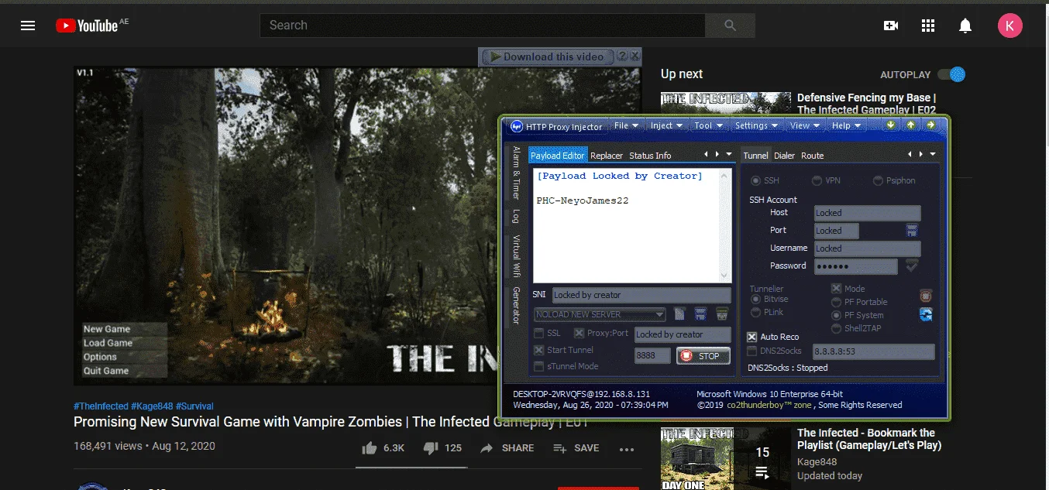The height and width of the screenshot is (490, 1049).
Task: Open the Alarm & Timer side tab
Action: (516, 173)
